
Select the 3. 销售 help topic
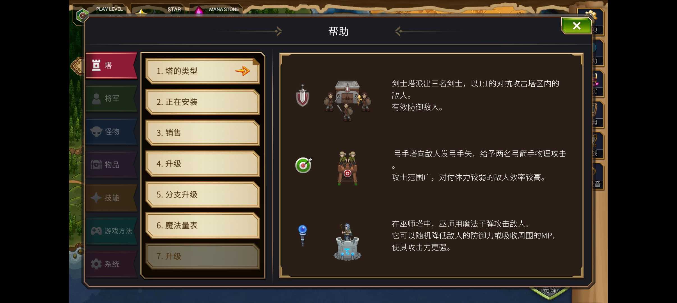[x=203, y=133]
